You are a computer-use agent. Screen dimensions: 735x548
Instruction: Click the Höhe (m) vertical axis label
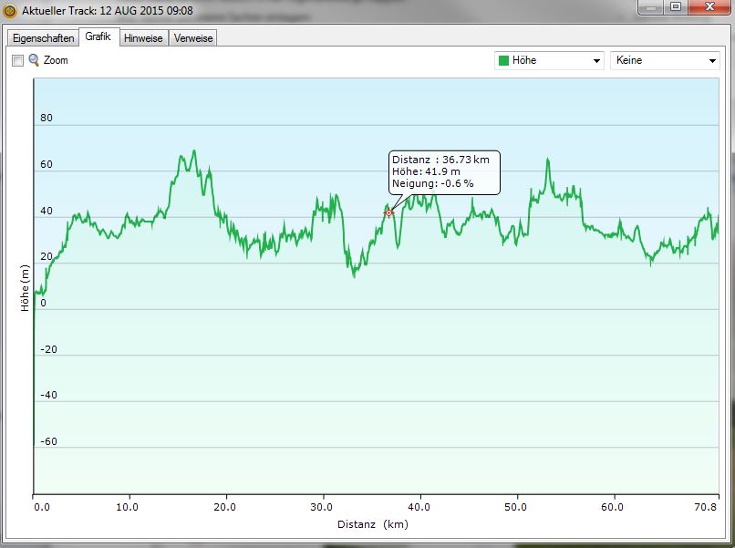click(x=25, y=288)
